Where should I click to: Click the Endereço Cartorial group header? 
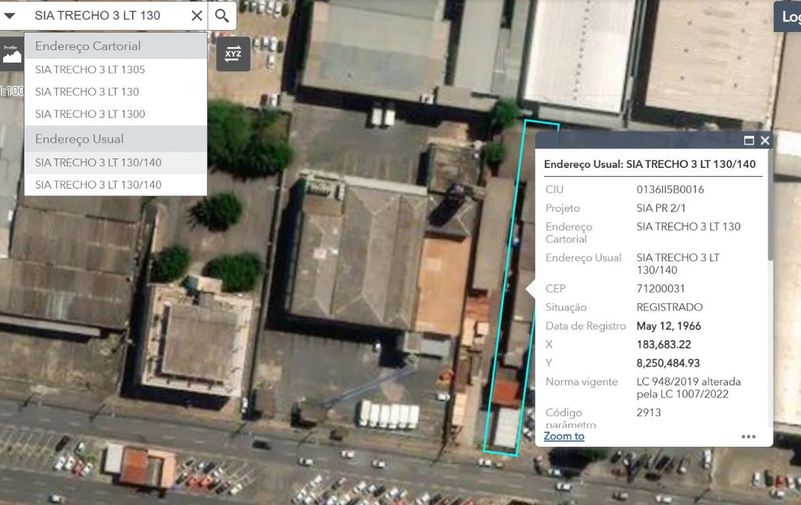tap(115, 46)
